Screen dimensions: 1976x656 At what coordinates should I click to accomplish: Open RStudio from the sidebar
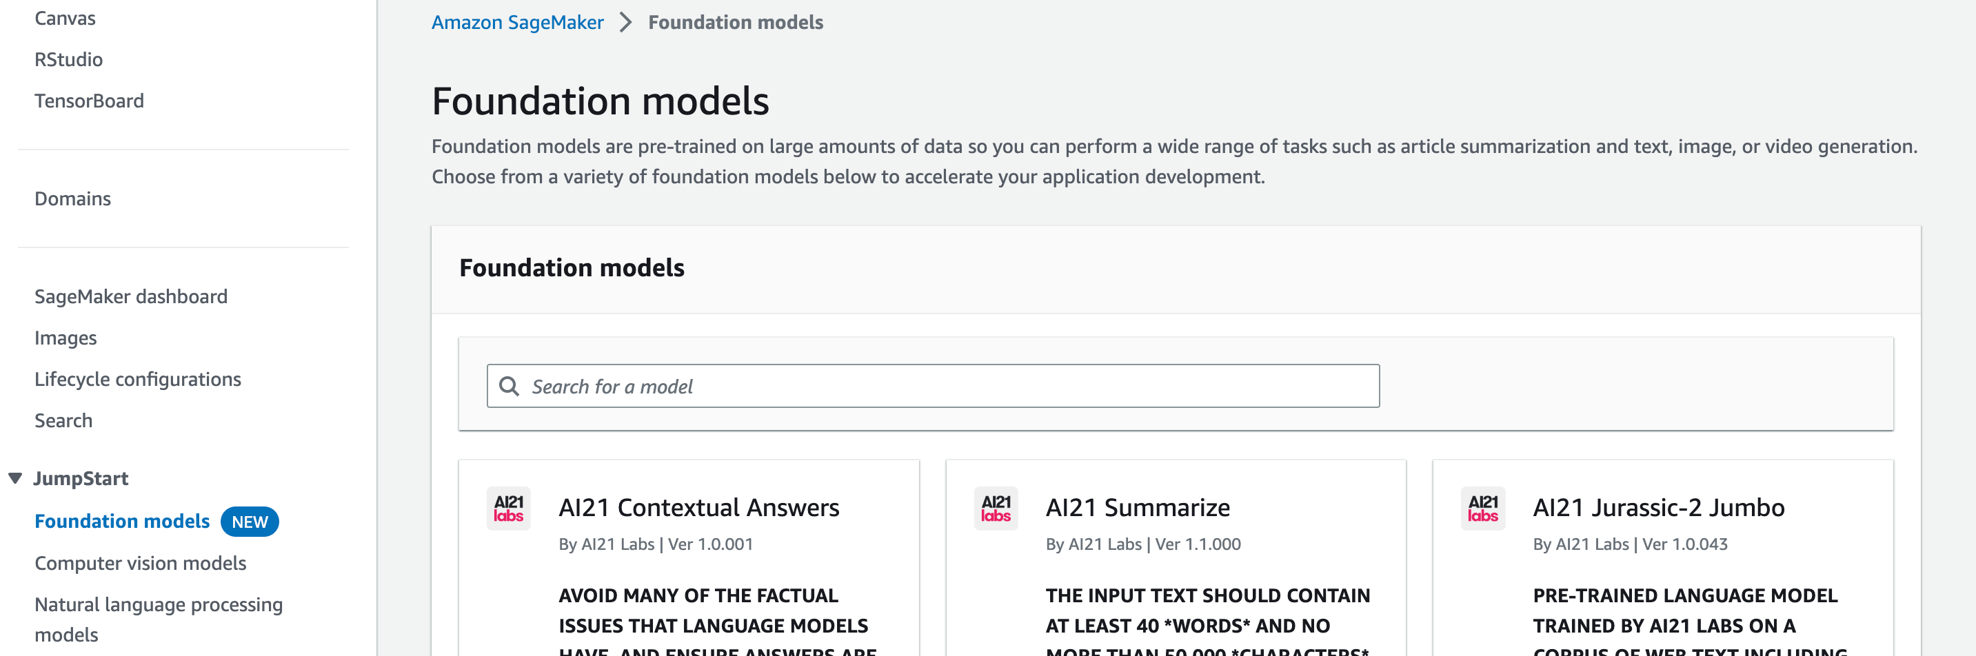[x=68, y=60]
